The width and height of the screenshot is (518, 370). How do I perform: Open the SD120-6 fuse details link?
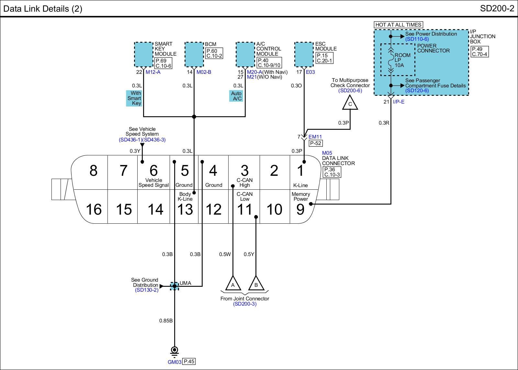417,91
